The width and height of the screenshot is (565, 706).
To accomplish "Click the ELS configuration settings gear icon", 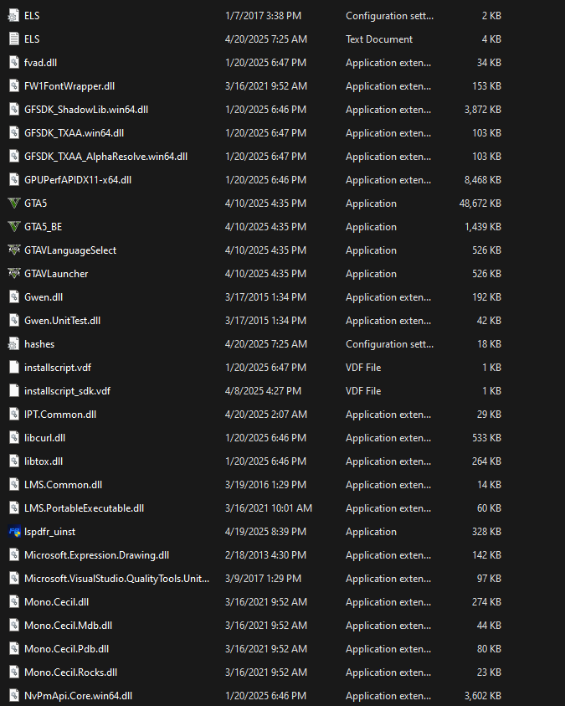I will coord(14,16).
